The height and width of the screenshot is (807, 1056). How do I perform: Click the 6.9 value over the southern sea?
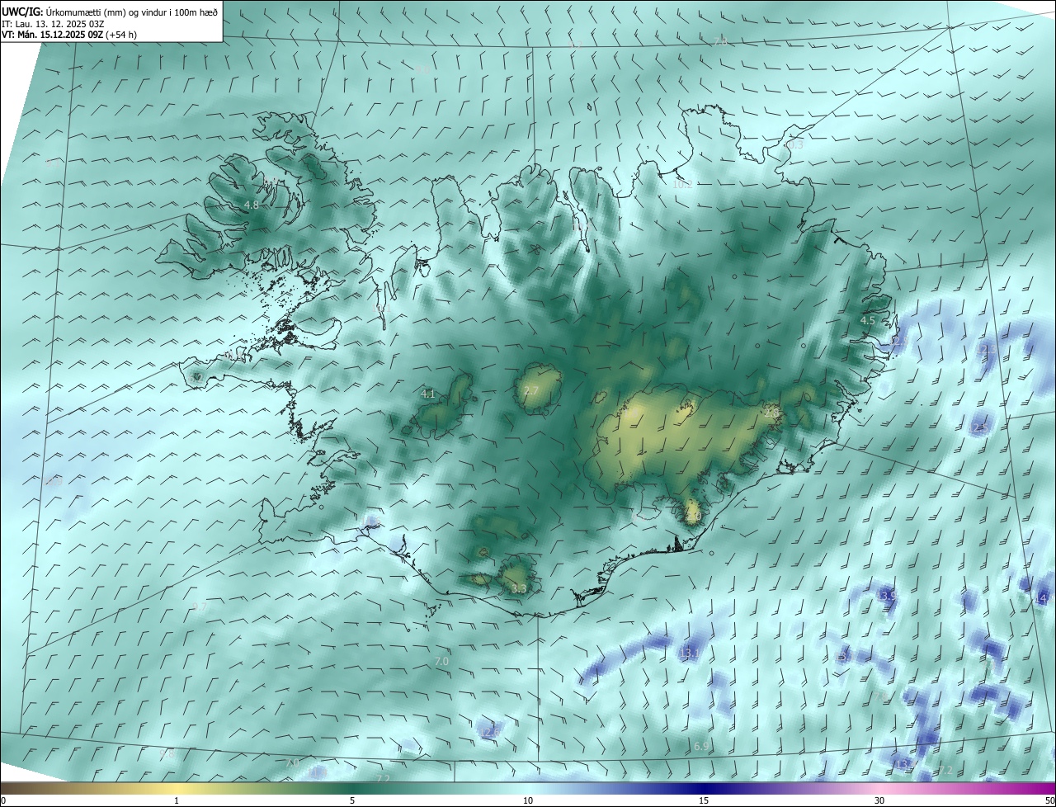[700, 746]
